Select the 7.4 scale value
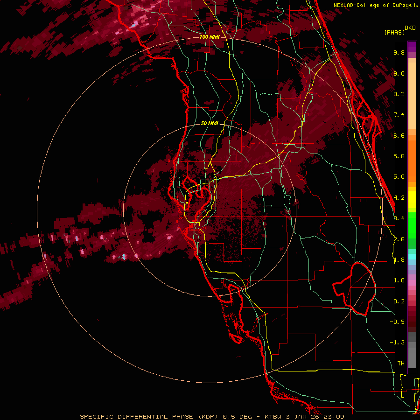The height and width of the screenshot is (420, 420). click(x=399, y=115)
